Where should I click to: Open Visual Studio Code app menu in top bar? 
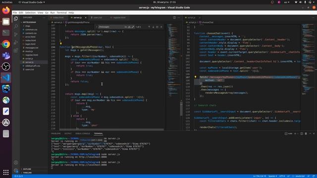pos(32,2)
